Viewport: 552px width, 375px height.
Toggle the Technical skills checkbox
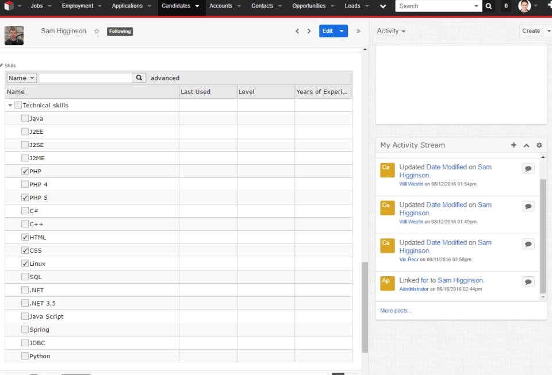tap(18, 105)
